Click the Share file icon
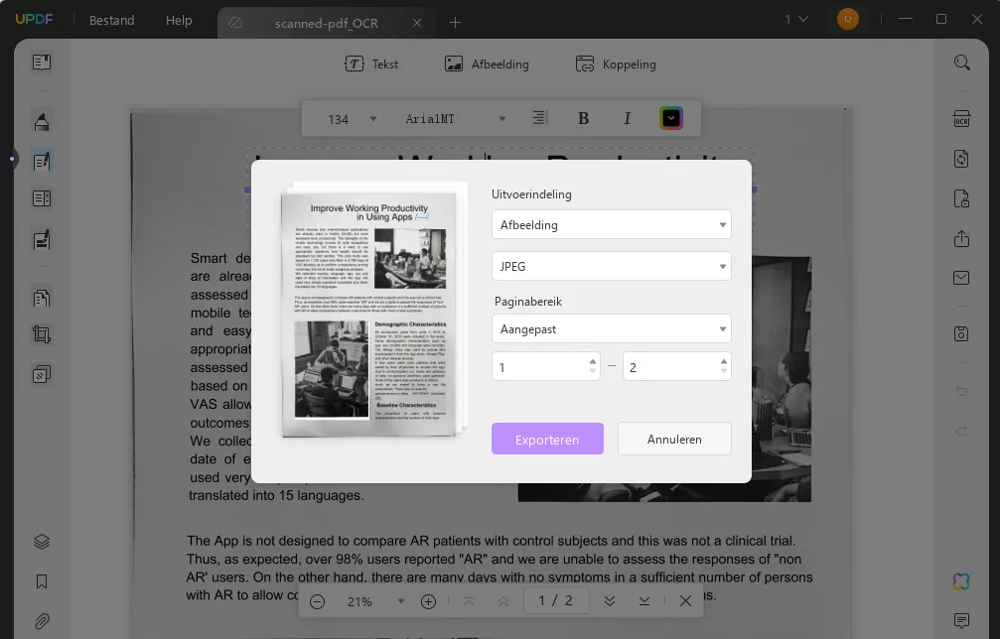The image size is (1000, 639). 961,238
